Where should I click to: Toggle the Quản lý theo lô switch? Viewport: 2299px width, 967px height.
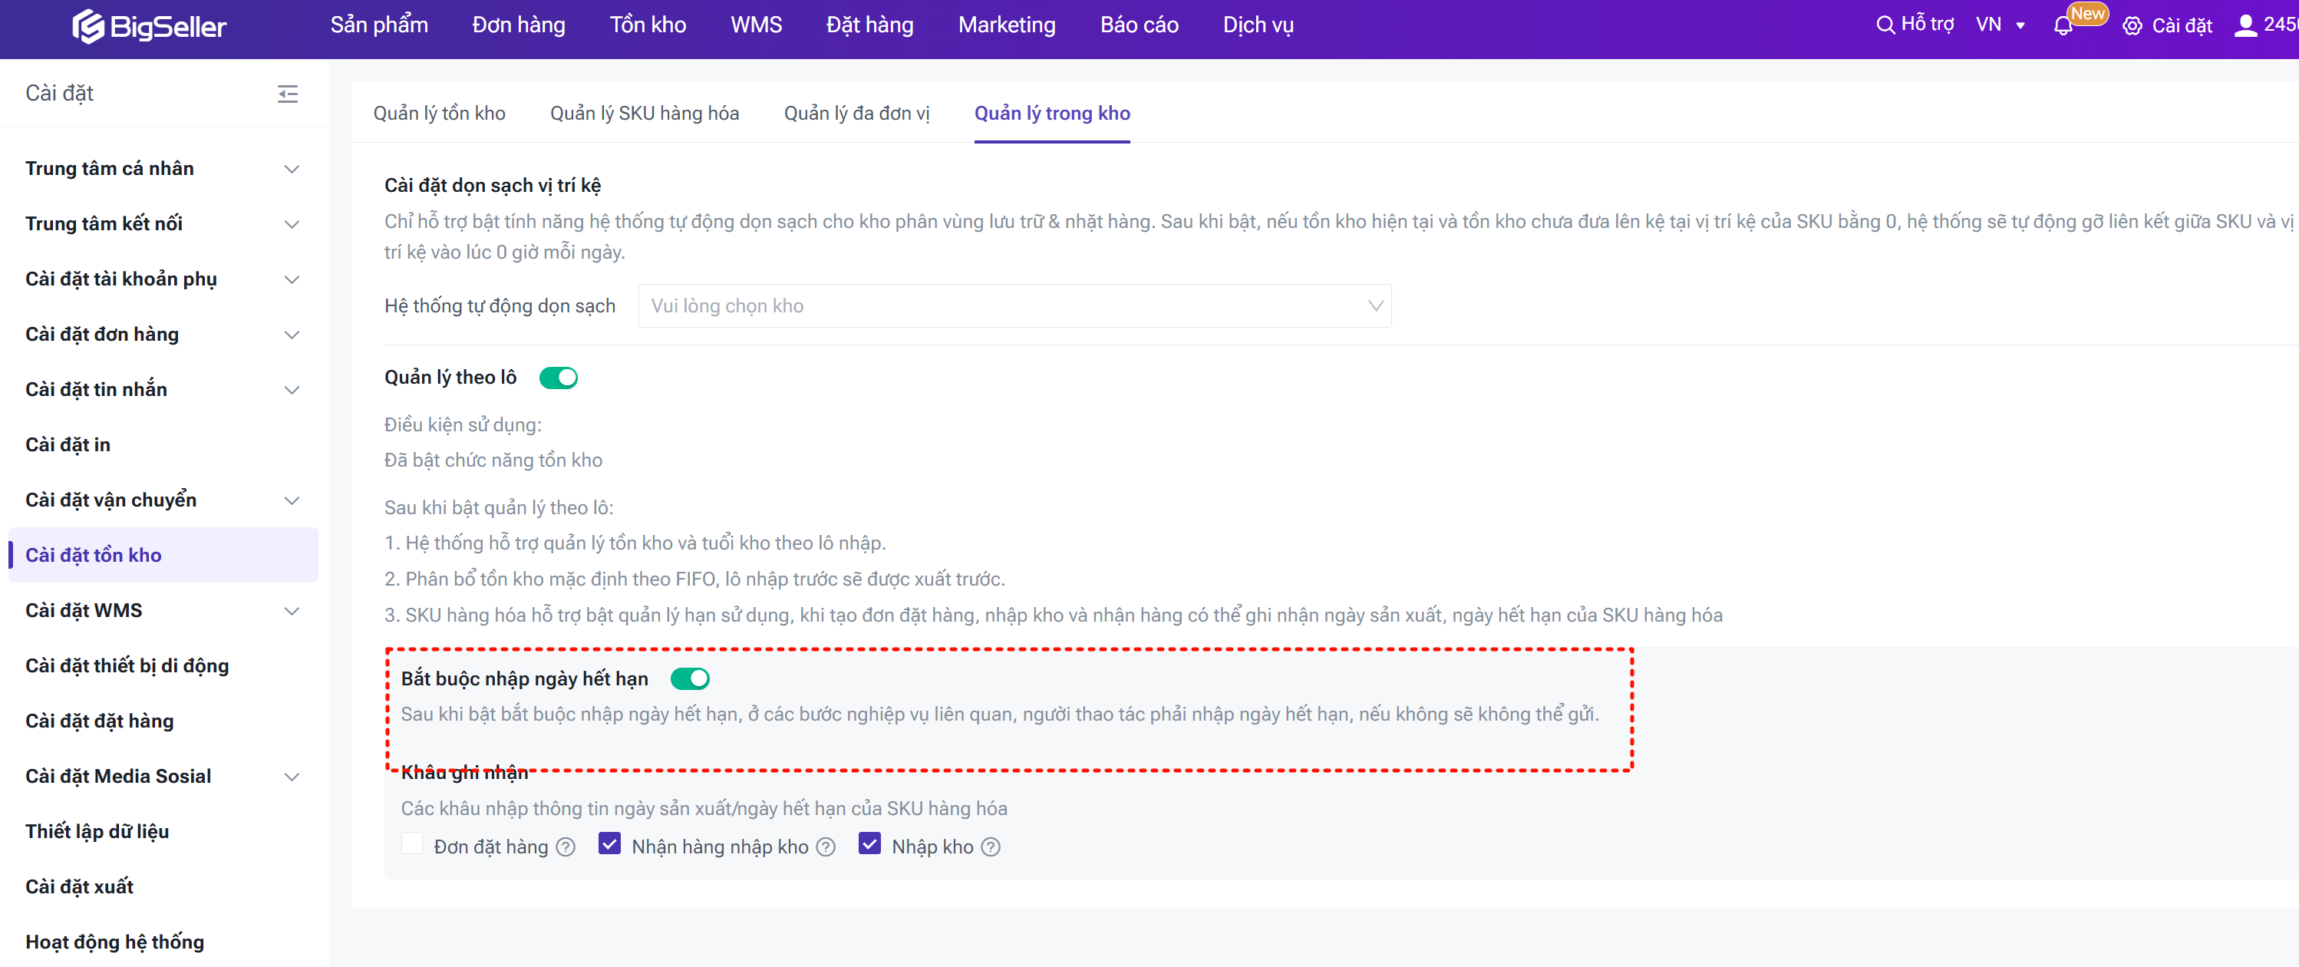tap(559, 378)
